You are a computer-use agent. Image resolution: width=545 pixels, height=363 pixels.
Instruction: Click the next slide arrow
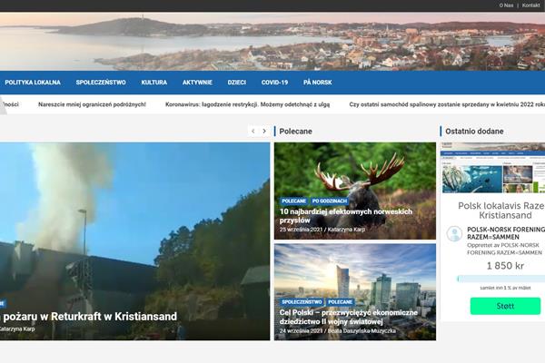(x=264, y=131)
